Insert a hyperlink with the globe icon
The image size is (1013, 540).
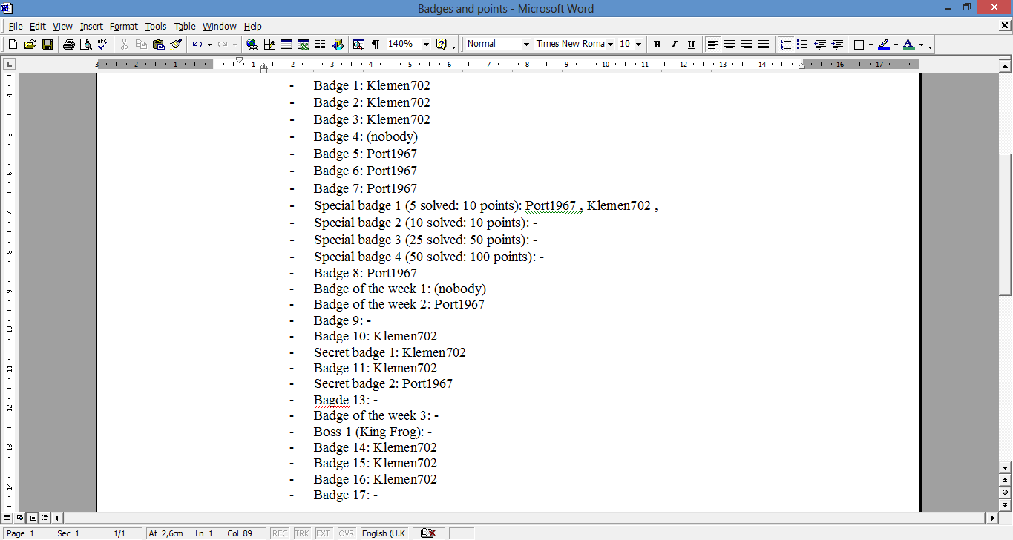pos(252,45)
